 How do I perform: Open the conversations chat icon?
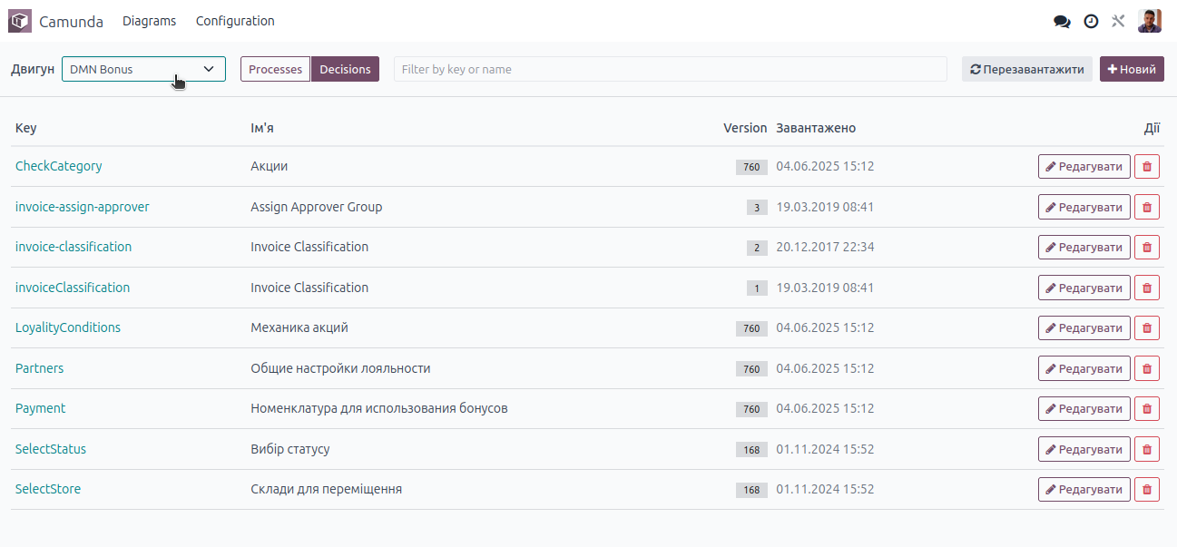1062,21
